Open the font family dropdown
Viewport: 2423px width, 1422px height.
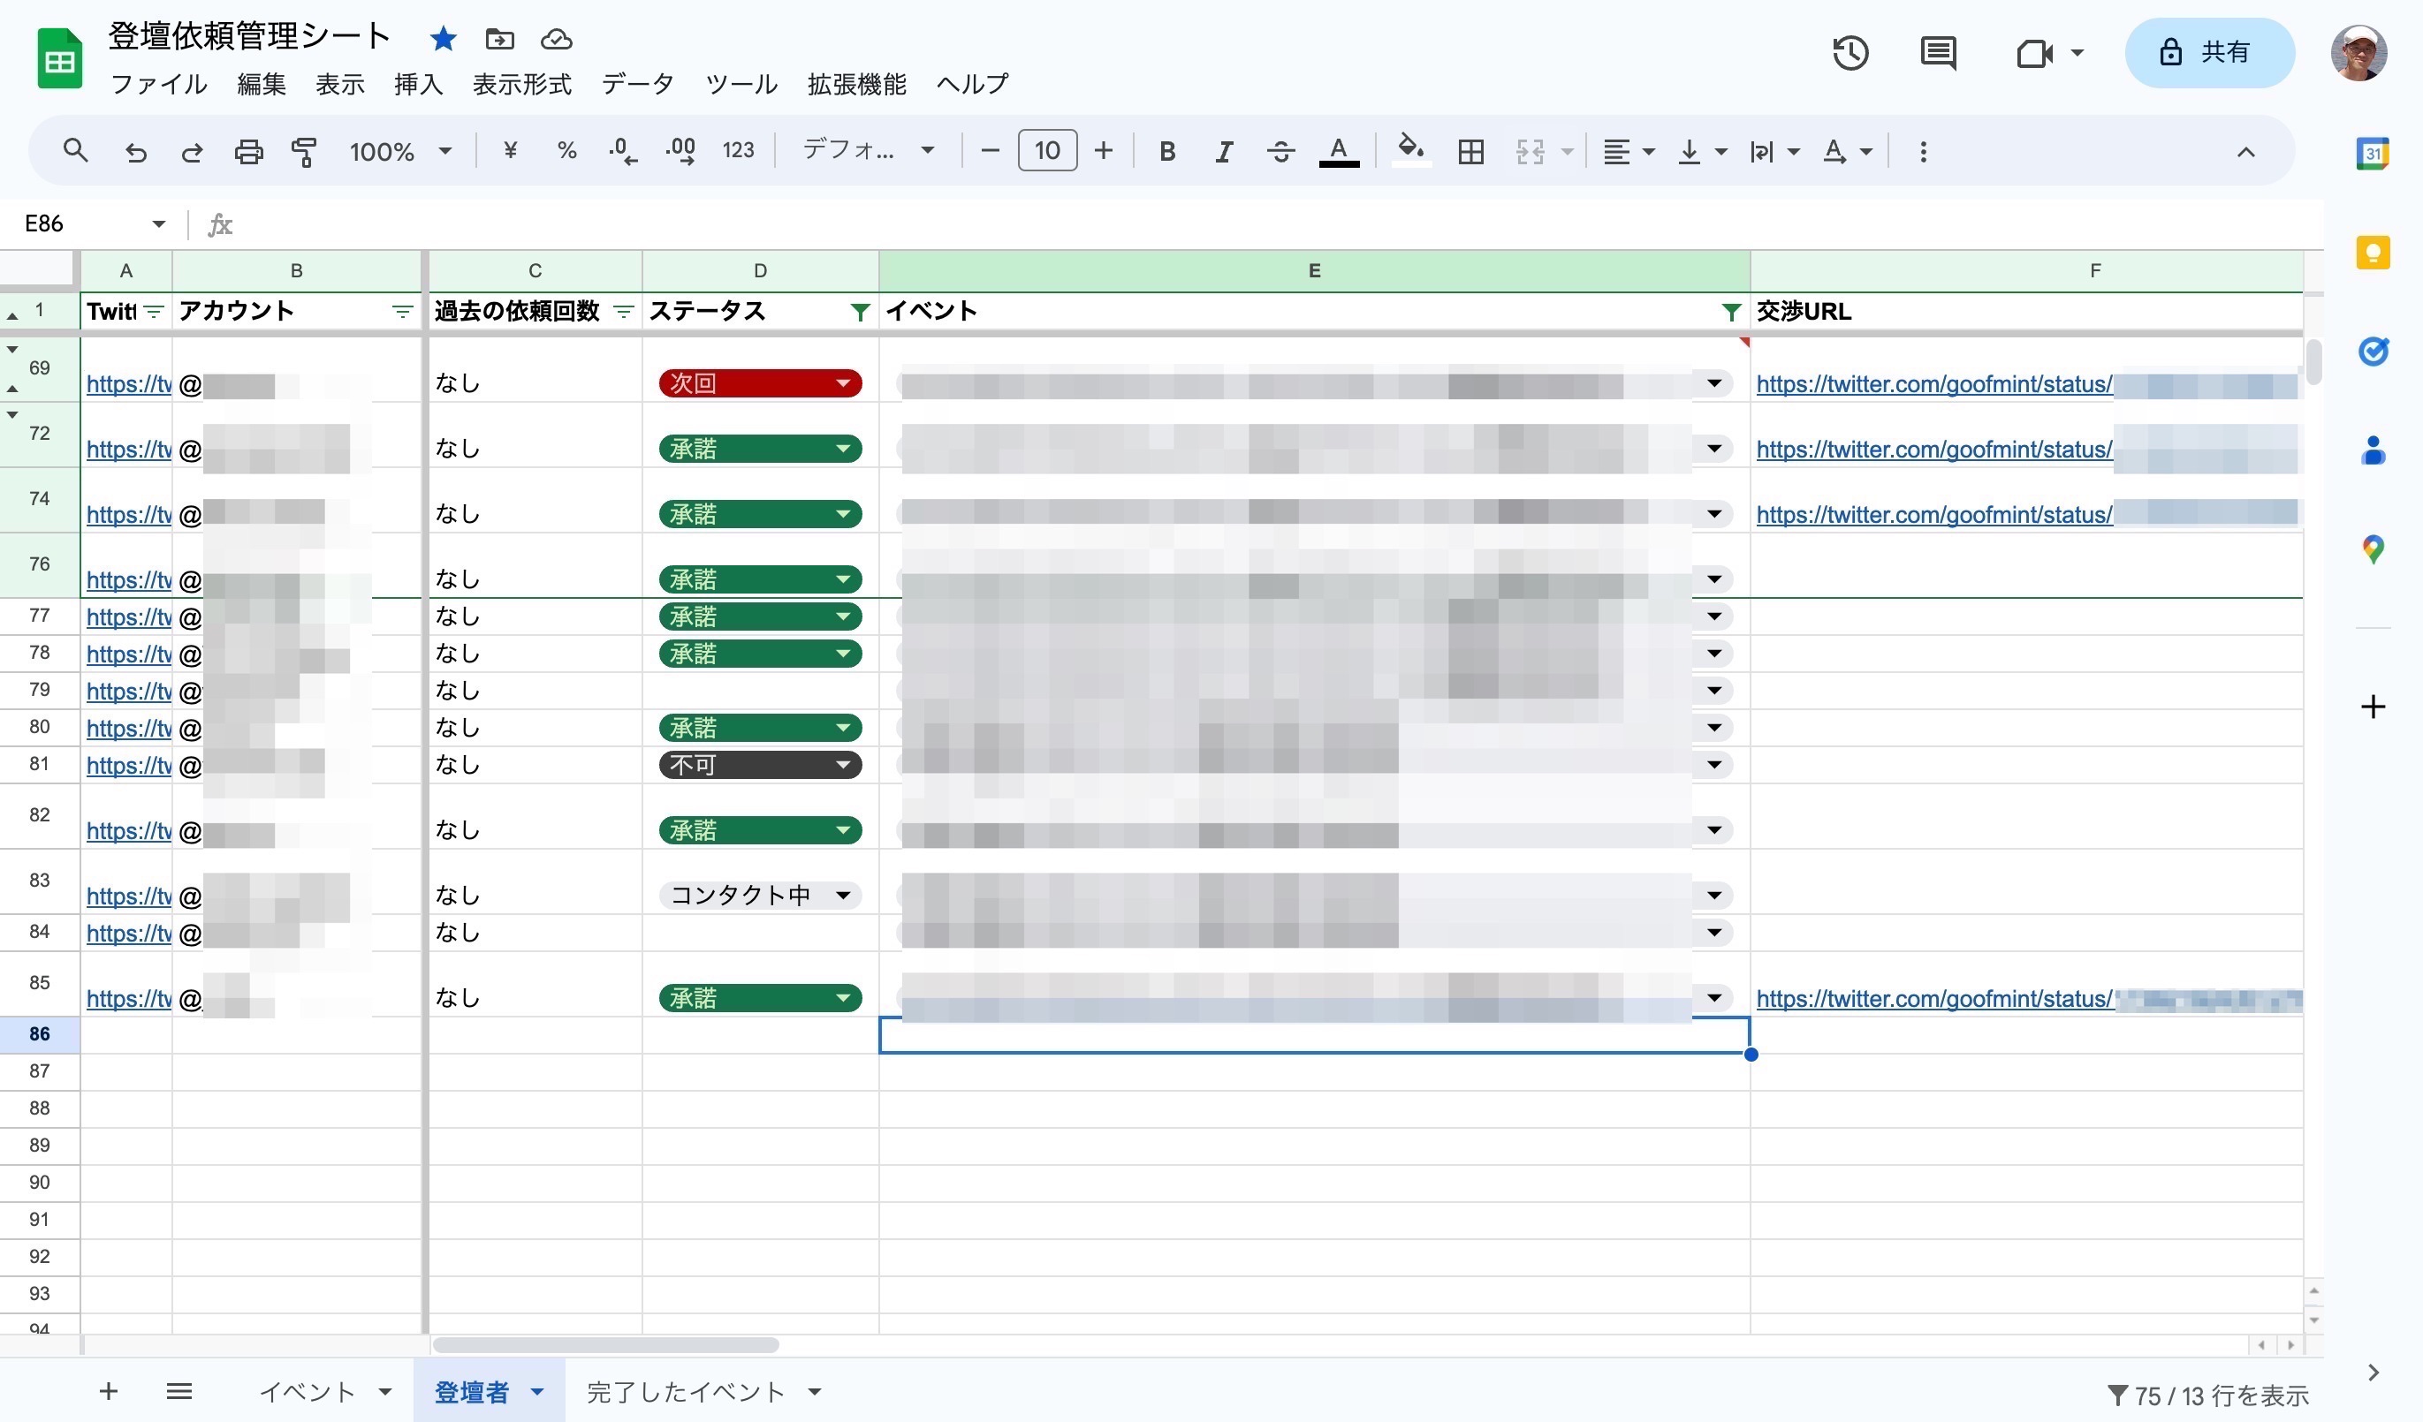click(x=869, y=150)
